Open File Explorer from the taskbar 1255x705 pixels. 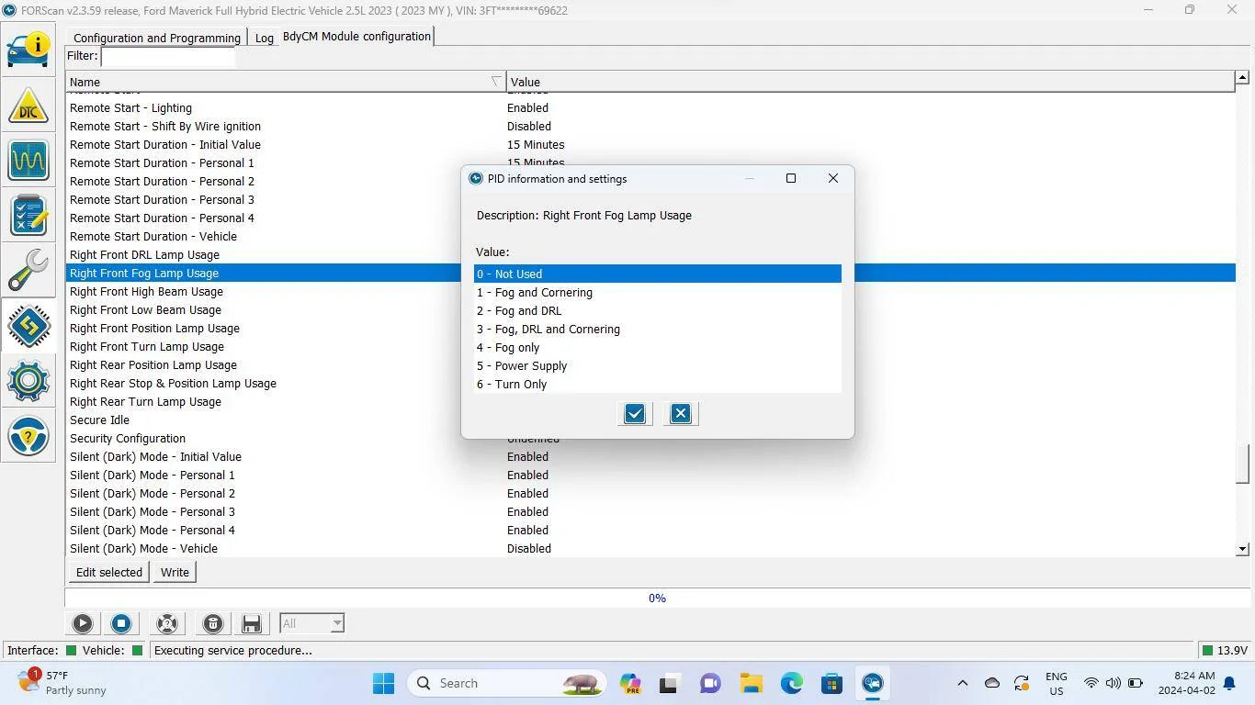(x=752, y=683)
